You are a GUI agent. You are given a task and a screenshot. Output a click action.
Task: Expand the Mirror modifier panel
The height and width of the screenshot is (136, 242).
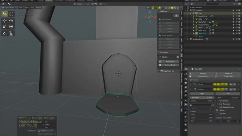click(x=191, y=84)
